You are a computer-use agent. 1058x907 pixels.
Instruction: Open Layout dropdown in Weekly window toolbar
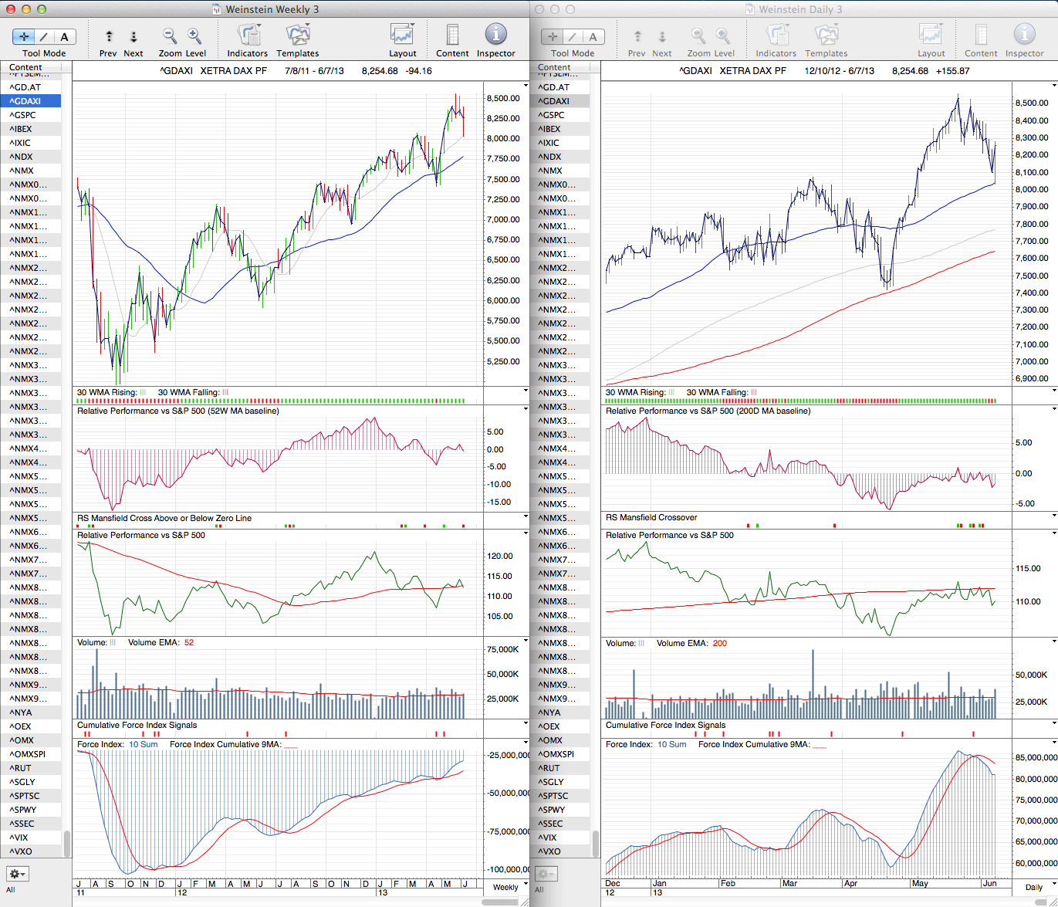pos(402,36)
